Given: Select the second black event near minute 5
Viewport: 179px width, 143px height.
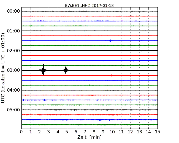Looking at the screenshot, I should click(66, 70).
